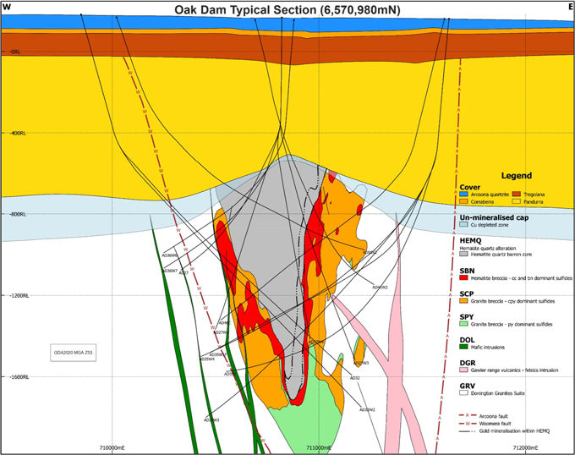The width and height of the screenshot is (575, 455).
Task: Click the Arcoona fault line symbol
Action: pos(468,415)
